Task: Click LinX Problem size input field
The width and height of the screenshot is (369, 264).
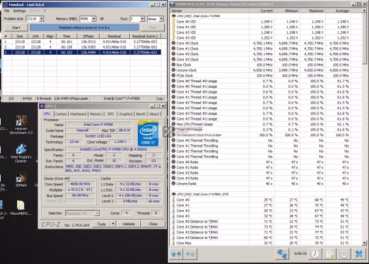Action: 33,19
